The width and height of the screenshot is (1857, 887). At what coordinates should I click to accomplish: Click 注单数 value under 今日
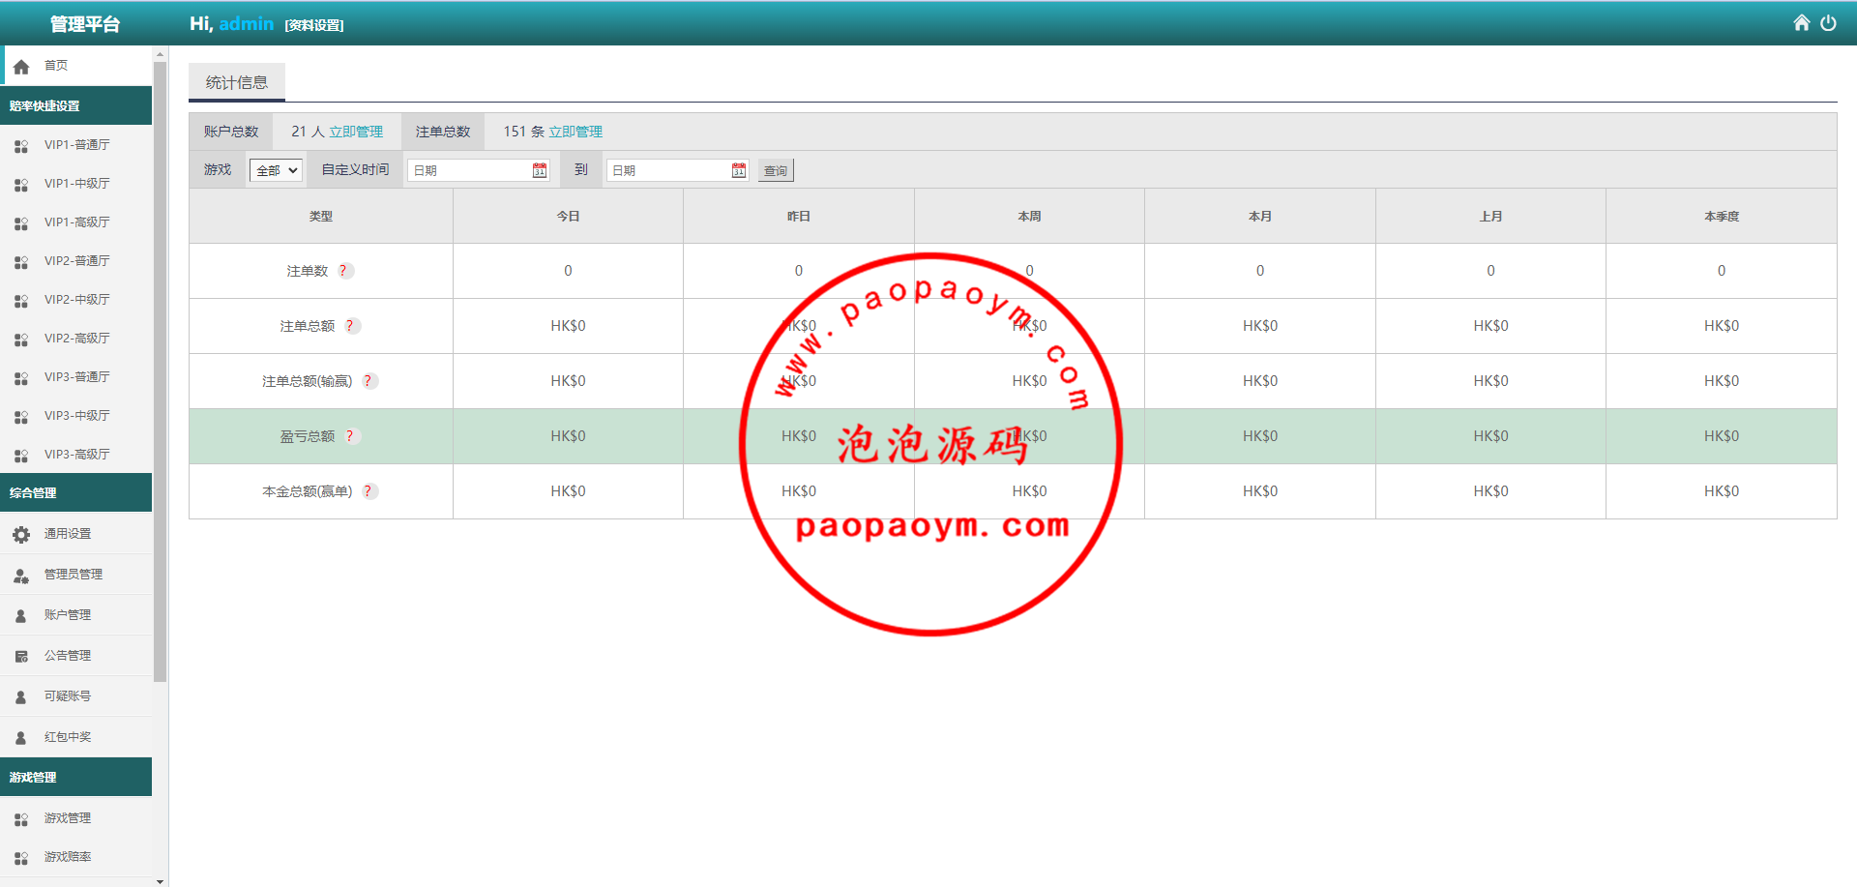click(568, 271)
